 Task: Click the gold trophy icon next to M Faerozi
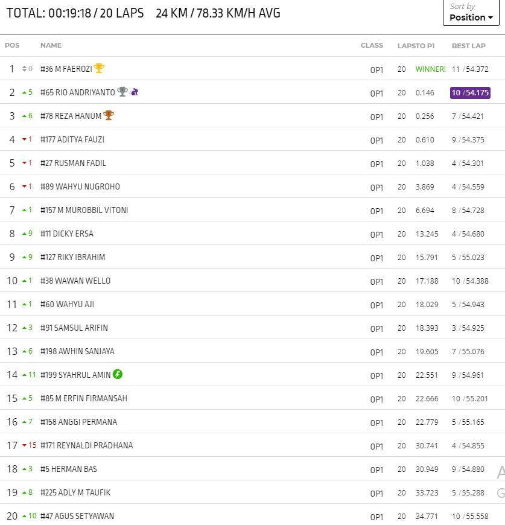coord(99,68)
